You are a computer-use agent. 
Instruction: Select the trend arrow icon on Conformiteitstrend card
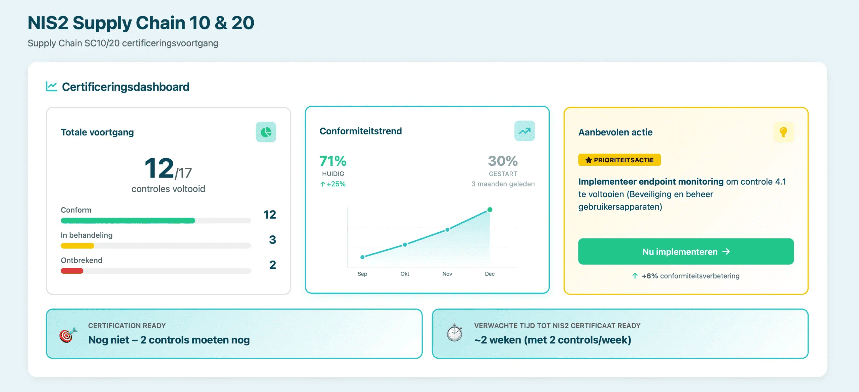(x=524, y=131)
